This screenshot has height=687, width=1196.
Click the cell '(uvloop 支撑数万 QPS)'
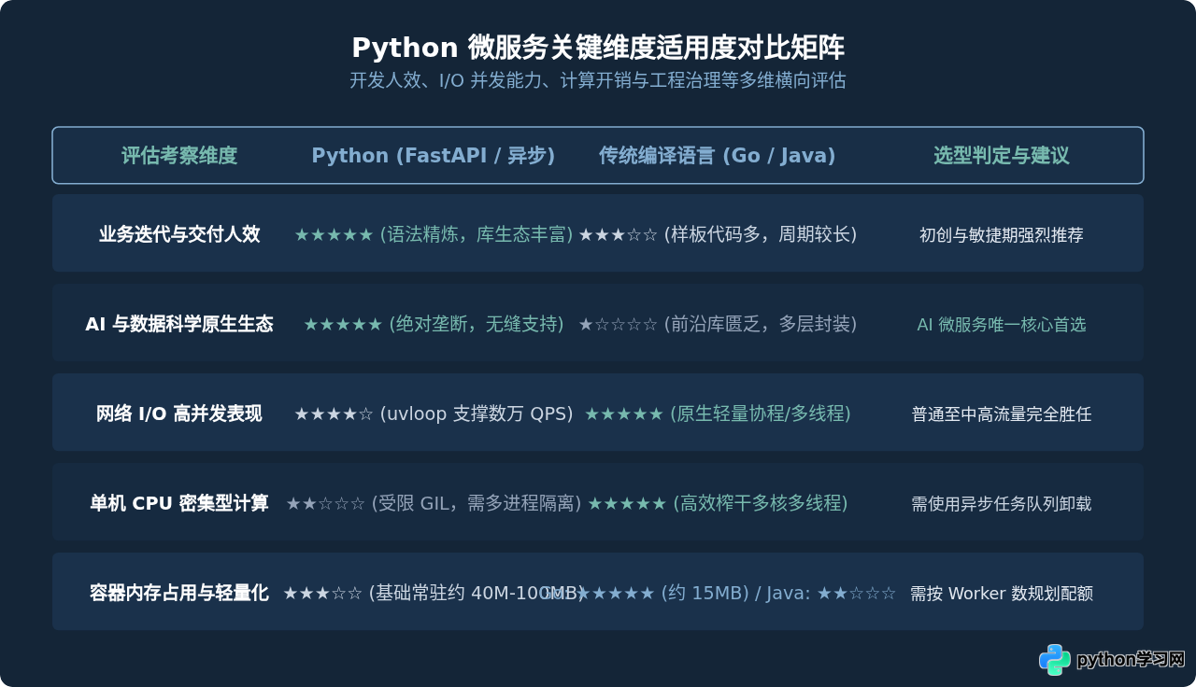point(477,414)
